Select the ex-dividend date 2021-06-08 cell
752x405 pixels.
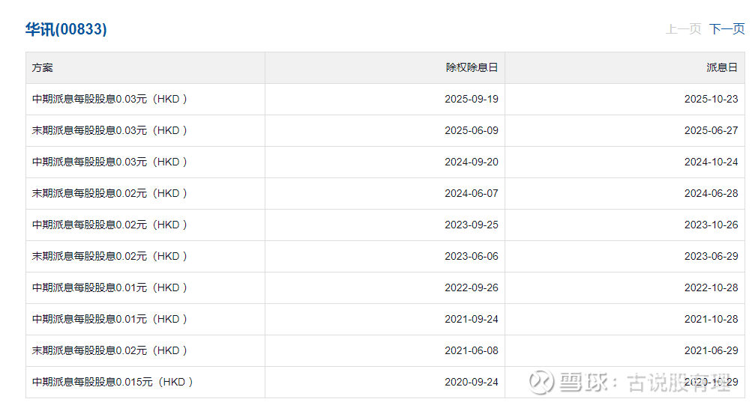point(471,350)
